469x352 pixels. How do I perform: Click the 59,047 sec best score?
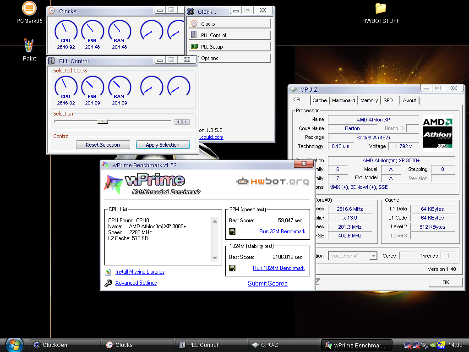[x=290, y=220]
